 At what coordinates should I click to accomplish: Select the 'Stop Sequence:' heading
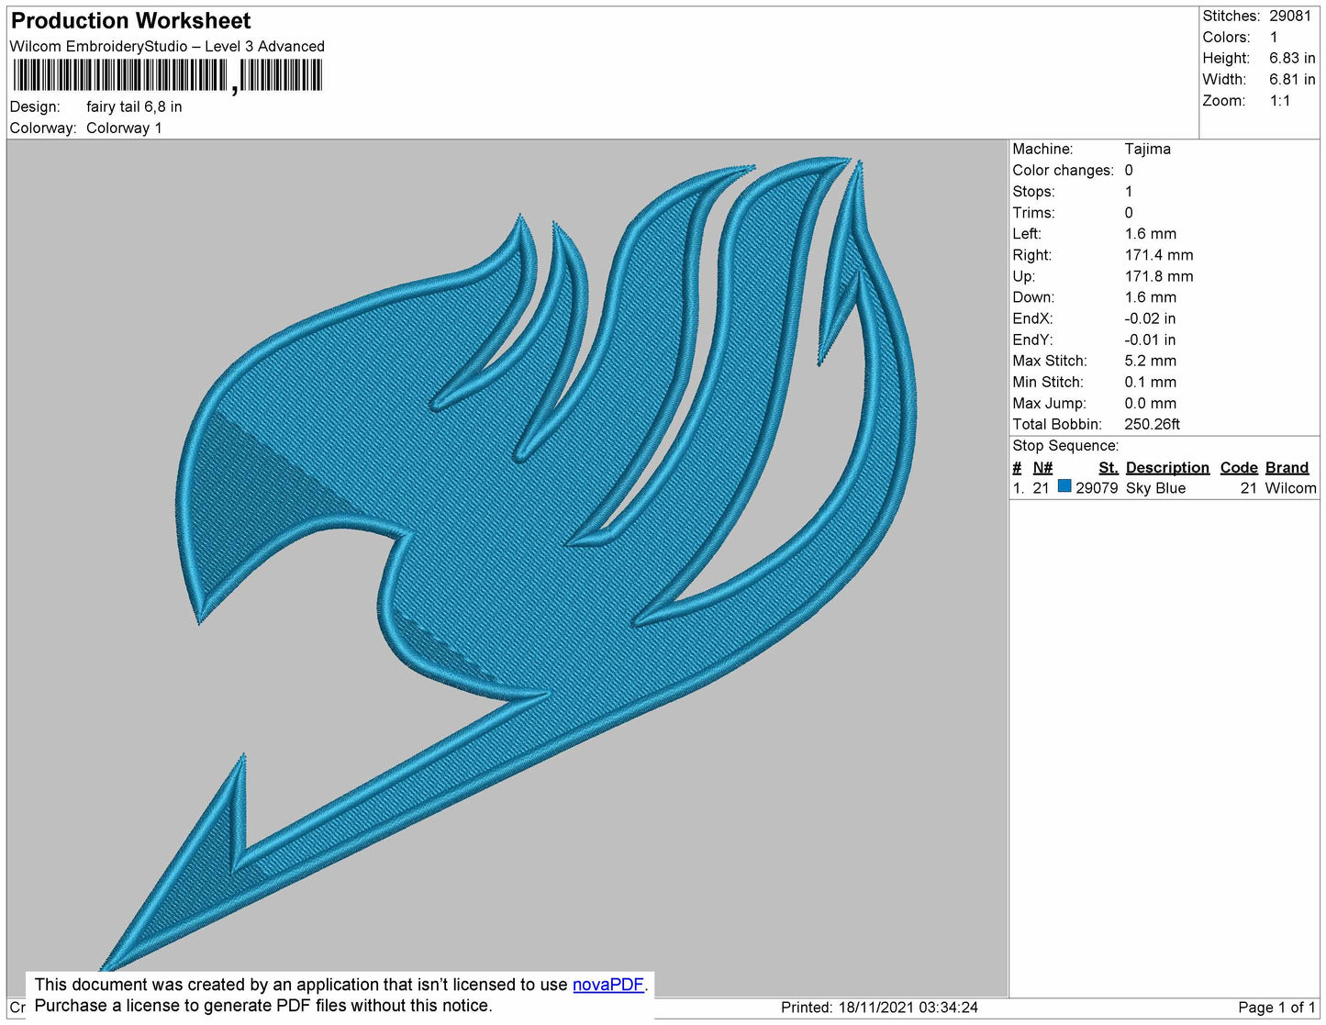click(x=1065, y=445)
